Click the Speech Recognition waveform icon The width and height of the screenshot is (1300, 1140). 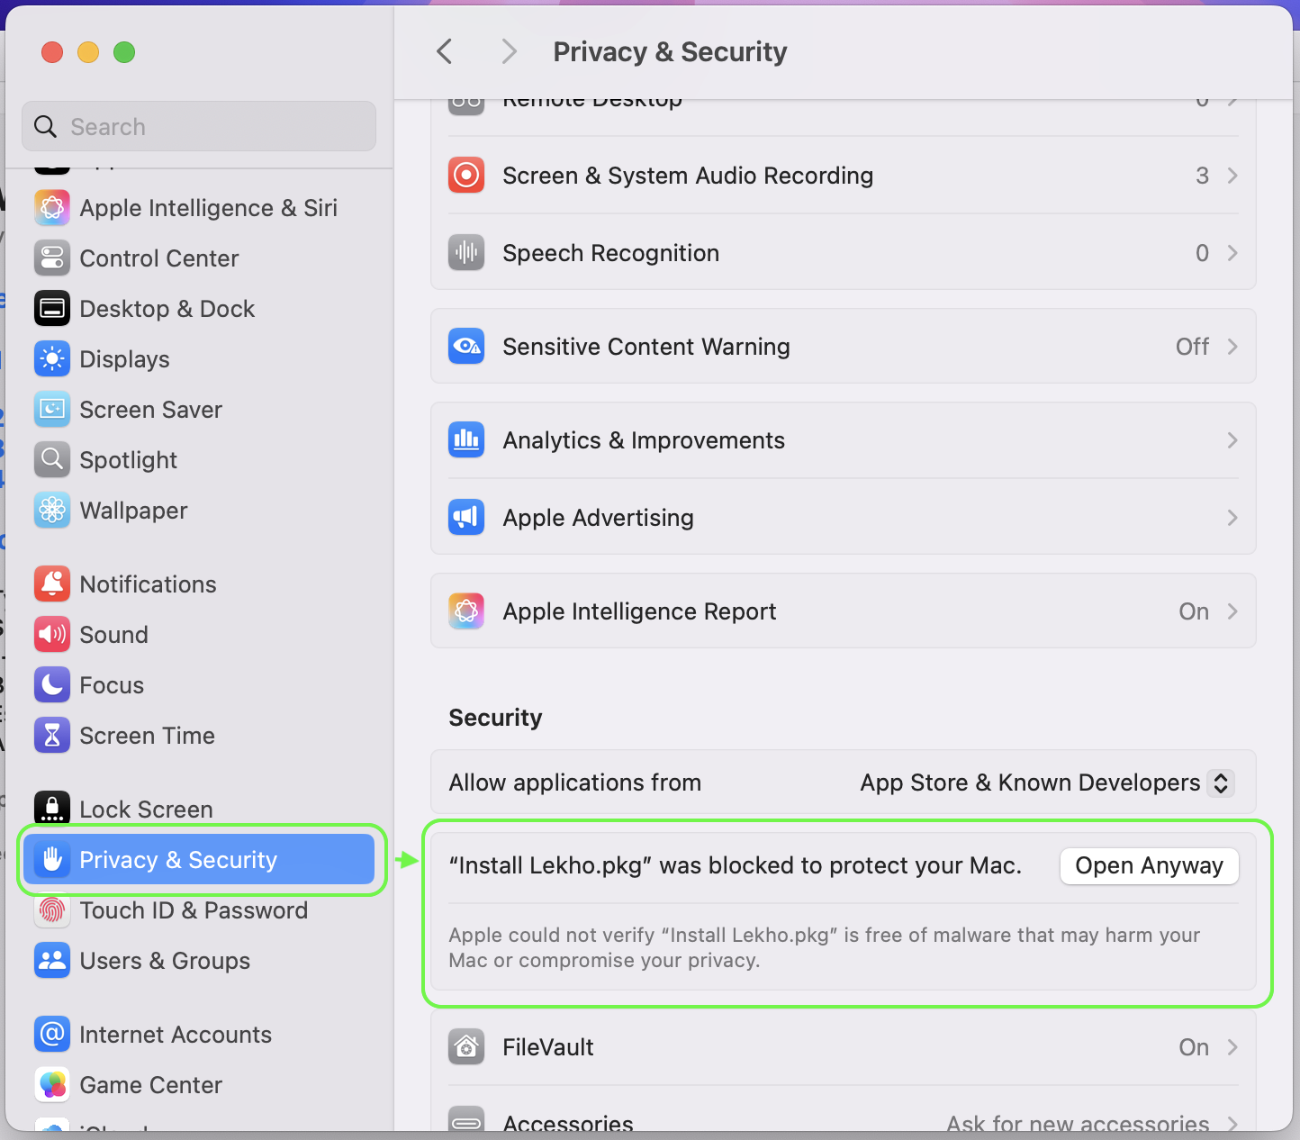pos(466,253)
